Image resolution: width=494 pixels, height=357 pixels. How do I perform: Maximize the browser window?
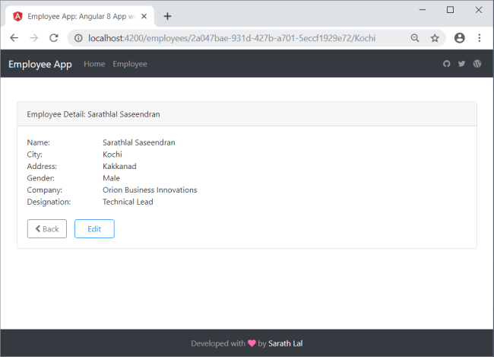point(450,10)
